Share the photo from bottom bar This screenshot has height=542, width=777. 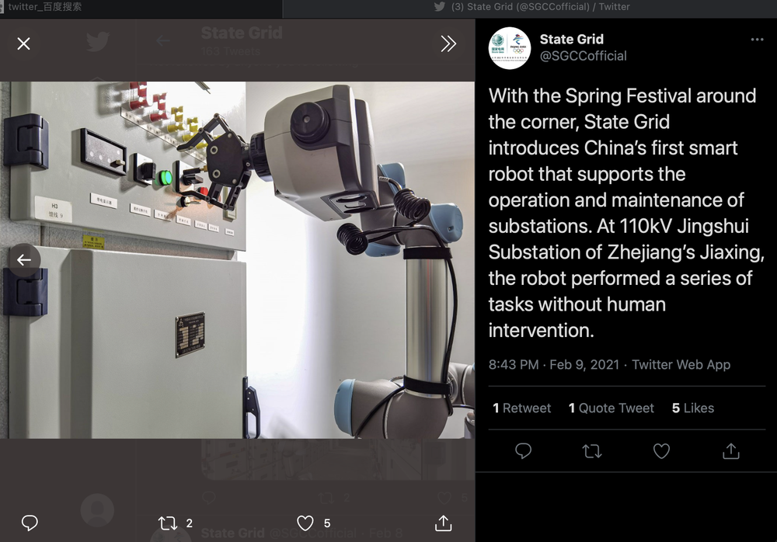(x=443, y=523)
